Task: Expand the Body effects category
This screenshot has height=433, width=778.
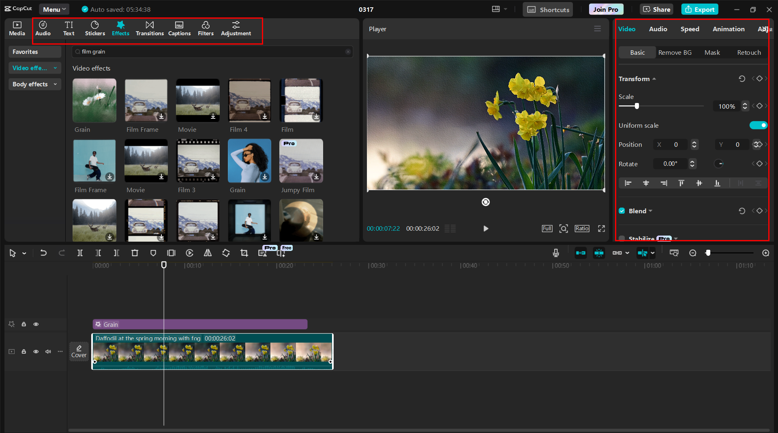Action: tap(35, 84)
